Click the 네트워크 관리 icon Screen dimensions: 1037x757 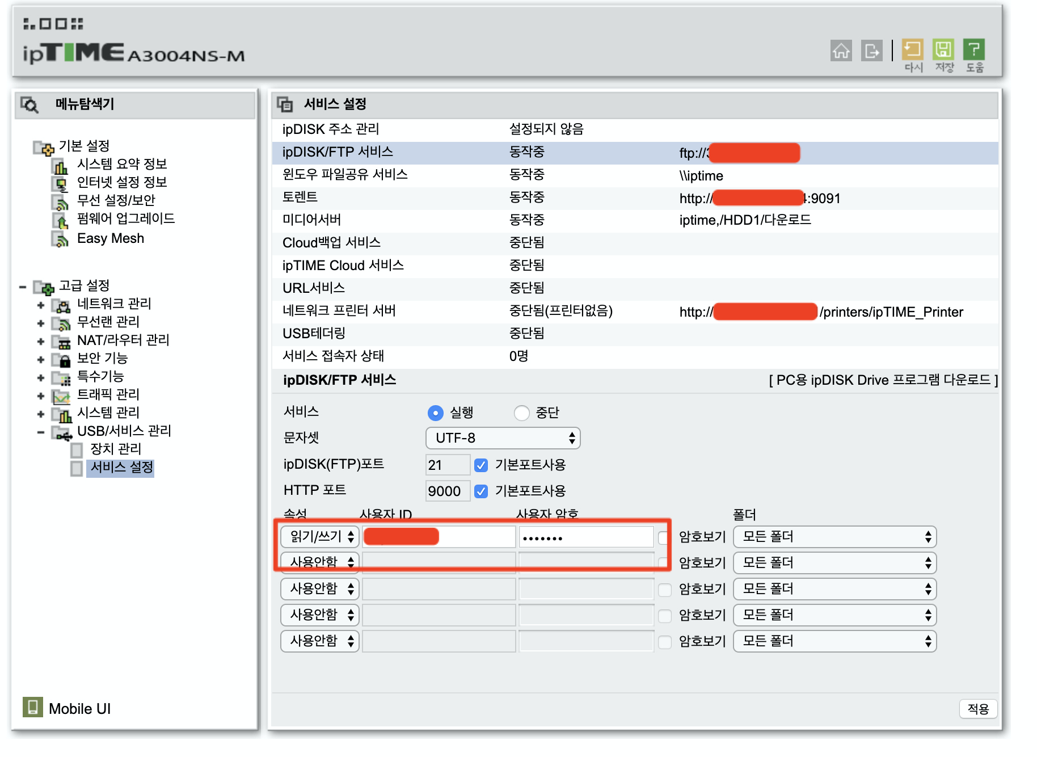click(x=61, y=305)
